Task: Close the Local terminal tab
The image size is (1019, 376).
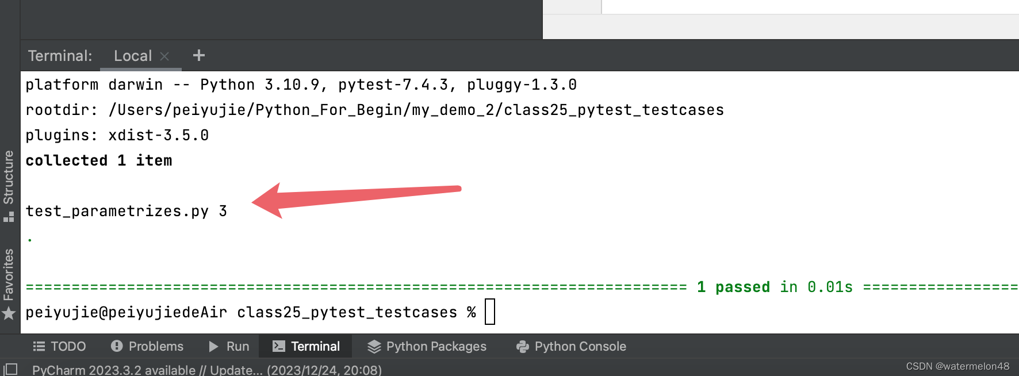Action: 164,56
